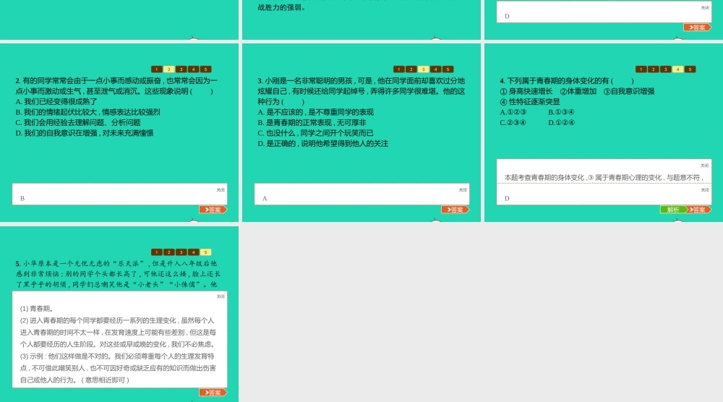
Task: Click the question 2 stem text
Action: (x=116, y=86)
